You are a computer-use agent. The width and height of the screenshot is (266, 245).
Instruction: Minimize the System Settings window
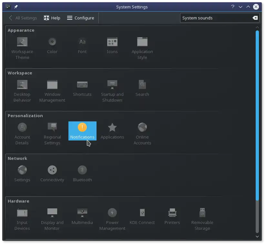(240, 7)
